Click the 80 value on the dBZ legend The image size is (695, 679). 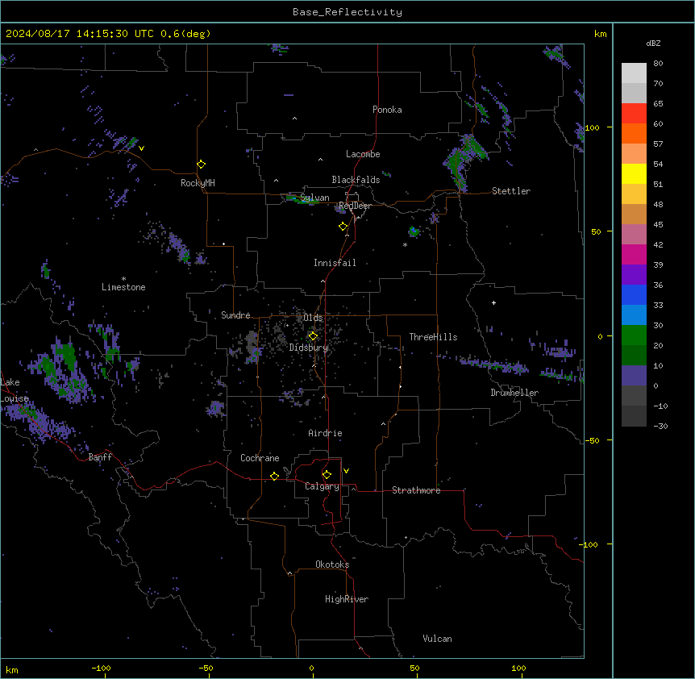[658, 64]
